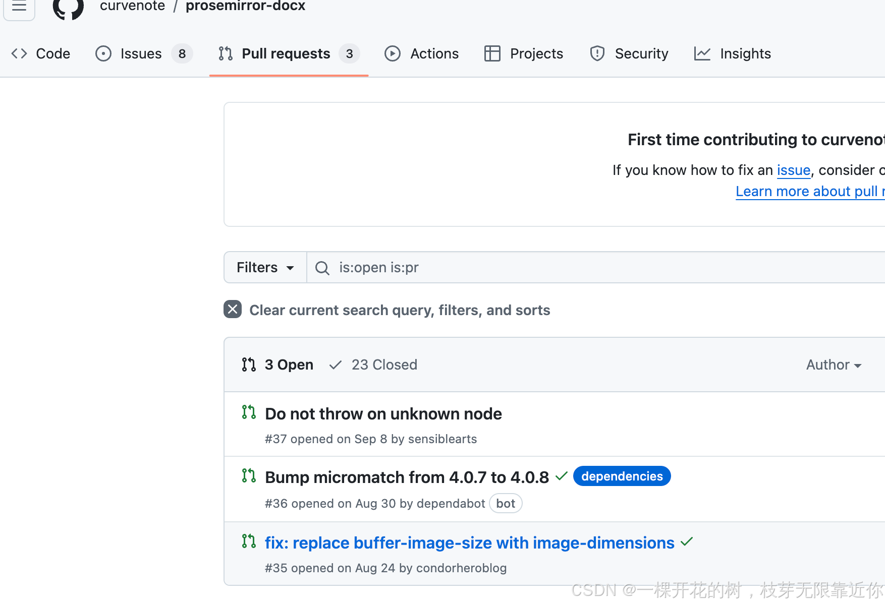Open 'Learn more about pull' link
885x605 pixels.
pos(810,192)
